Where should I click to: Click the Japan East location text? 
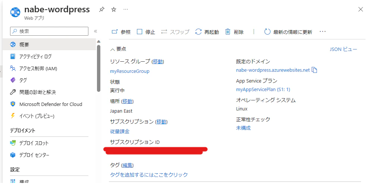(121, 111)
